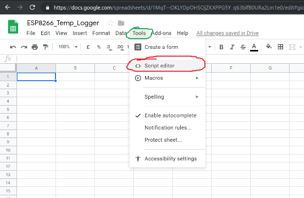Select the paint format icon

pos(45,47)
